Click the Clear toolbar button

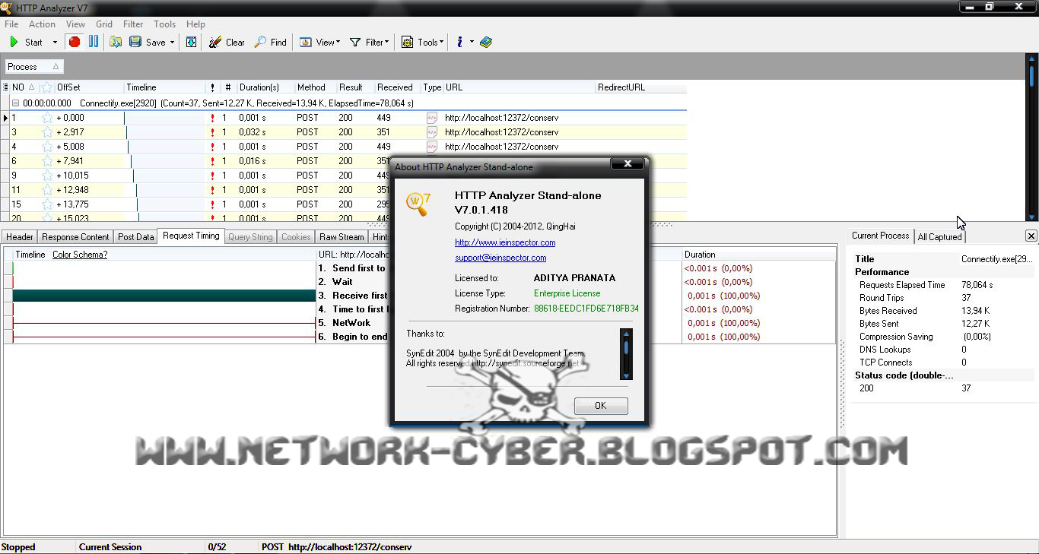click(x=227, y=43)
